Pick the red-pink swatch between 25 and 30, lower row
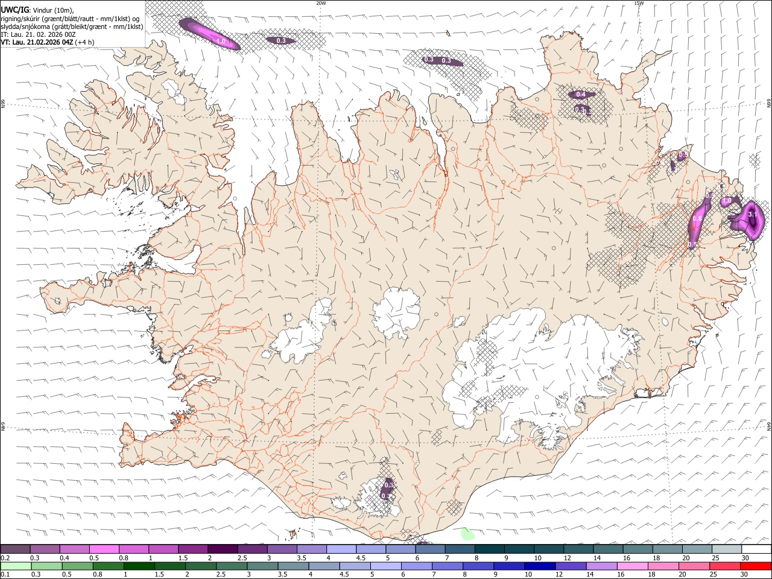 point(725,566)
